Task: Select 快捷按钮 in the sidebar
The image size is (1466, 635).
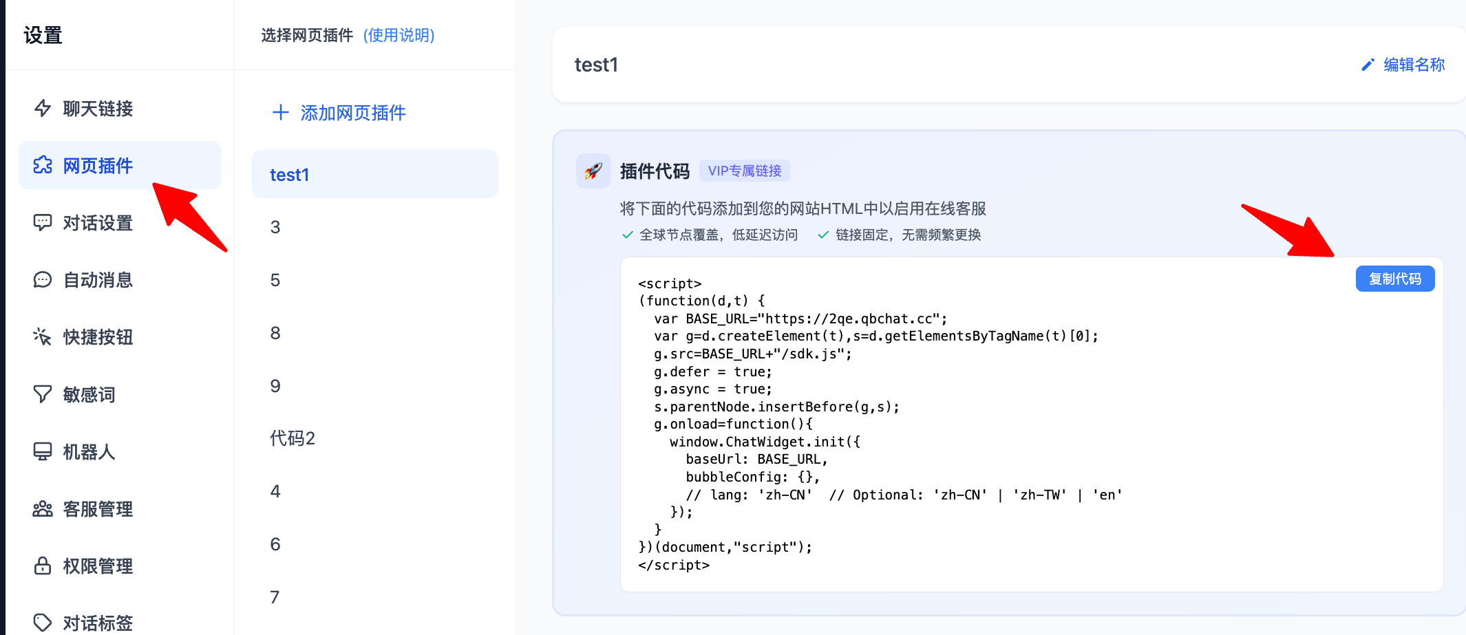Action: click(x=120, y=336)
